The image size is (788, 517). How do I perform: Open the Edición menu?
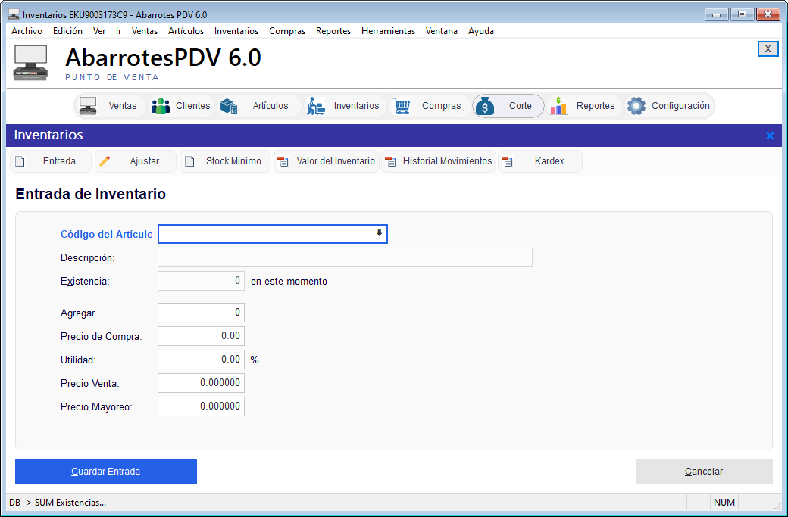point(67,31)
